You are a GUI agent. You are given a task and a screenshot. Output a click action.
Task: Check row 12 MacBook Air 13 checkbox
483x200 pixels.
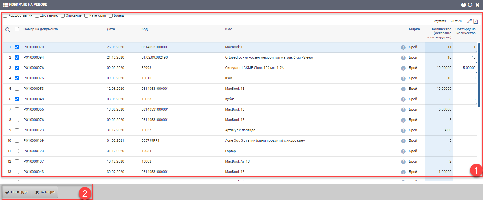pos(17,161)
